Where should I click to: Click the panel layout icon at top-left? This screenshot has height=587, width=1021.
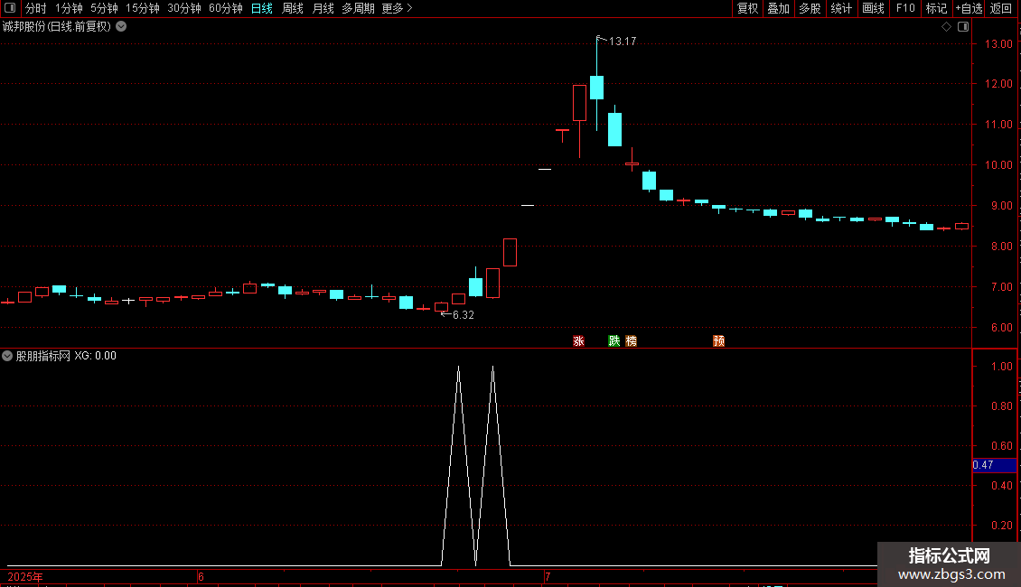click(x=10, y=8)
